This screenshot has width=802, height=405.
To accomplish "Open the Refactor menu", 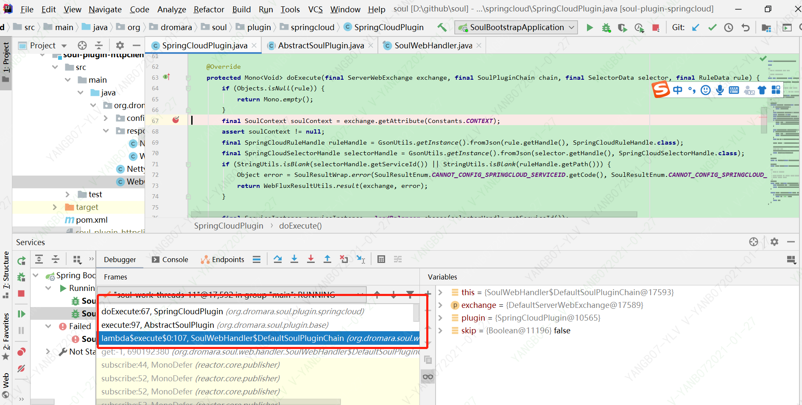I will pyautogui.click(x=209, y=9).
